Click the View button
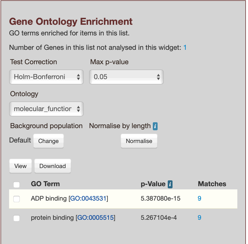 tap(21, 166)
